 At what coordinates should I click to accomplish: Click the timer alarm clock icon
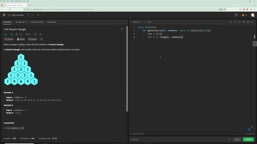(236, 15)
